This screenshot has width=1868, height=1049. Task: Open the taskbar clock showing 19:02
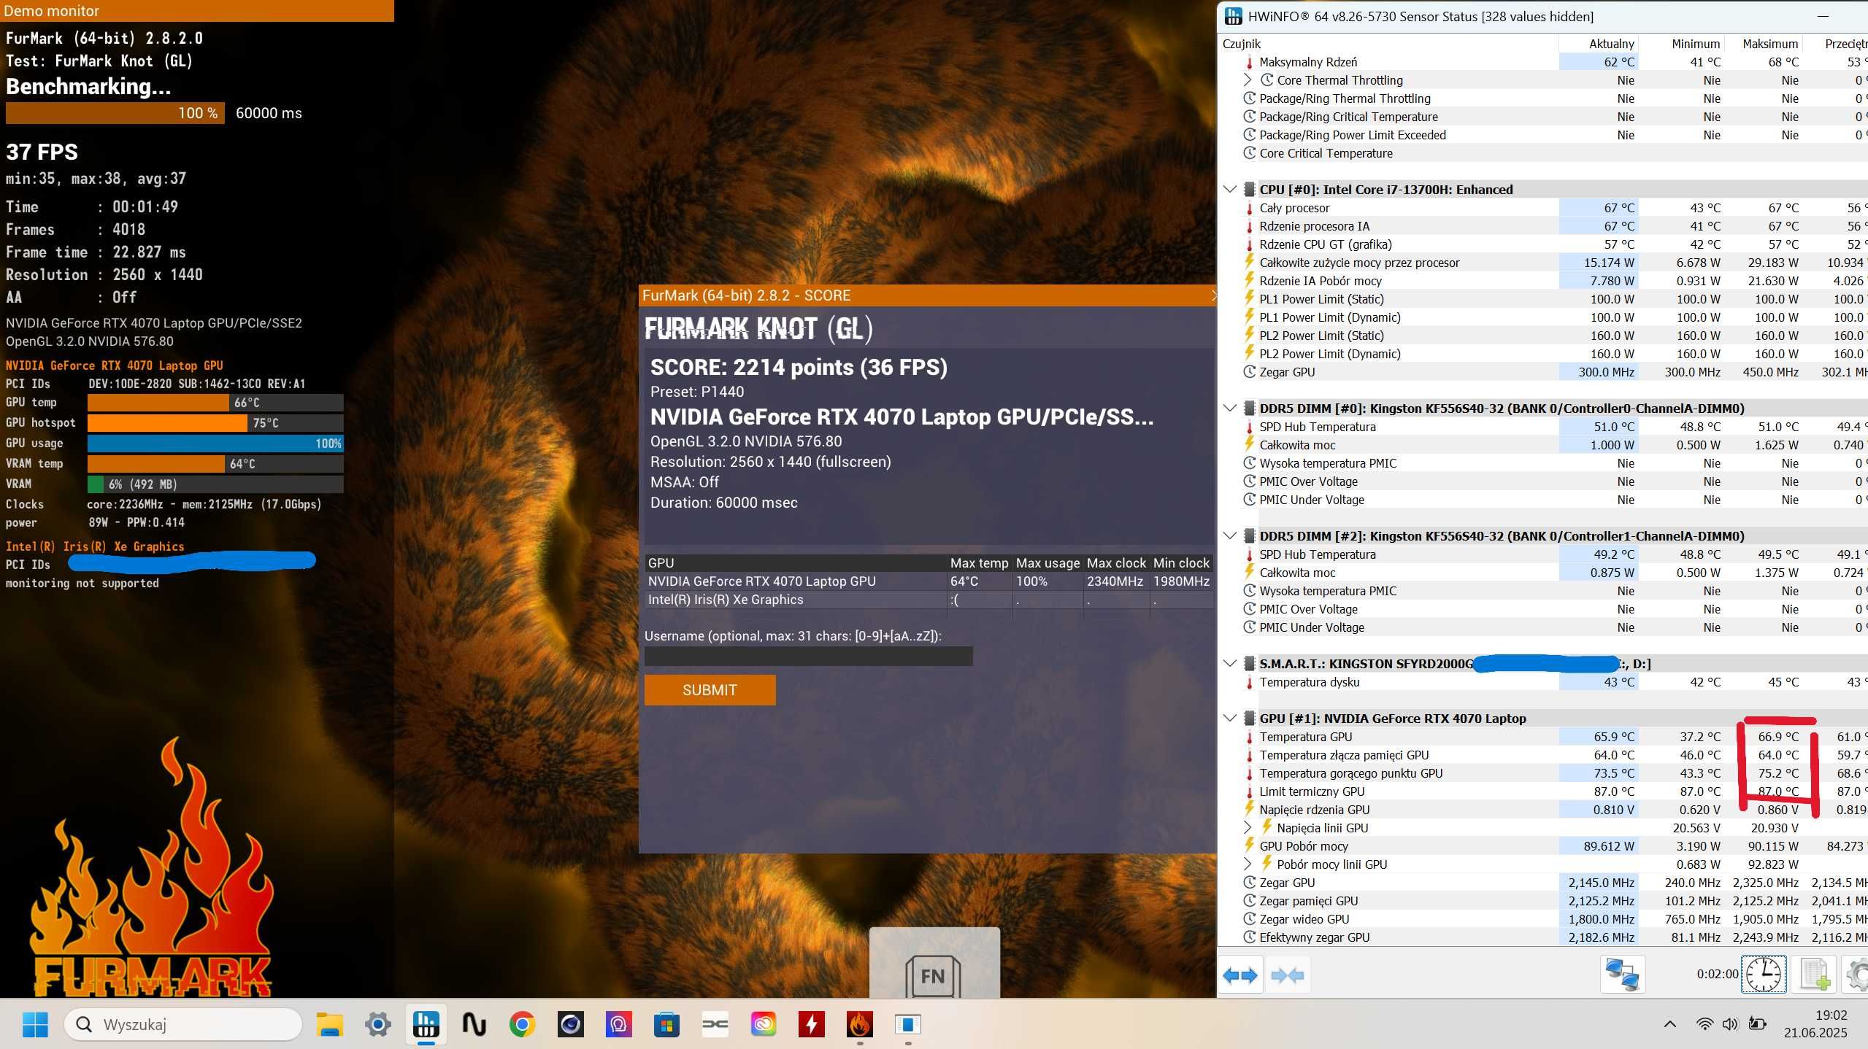(1815, 1024)
